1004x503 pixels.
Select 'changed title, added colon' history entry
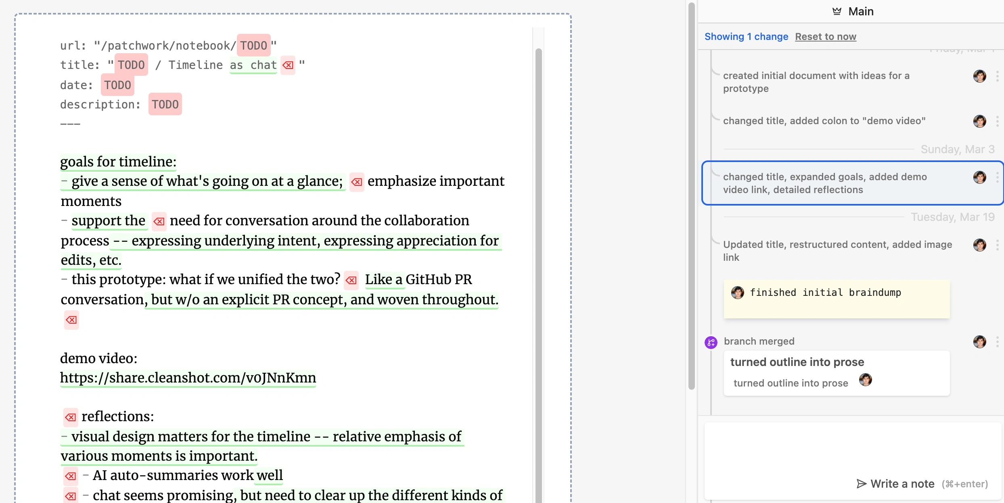[x=824, y=121]
